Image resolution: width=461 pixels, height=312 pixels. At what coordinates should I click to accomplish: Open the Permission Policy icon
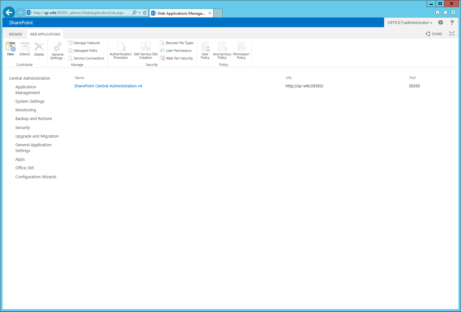(x=241, y=47)
